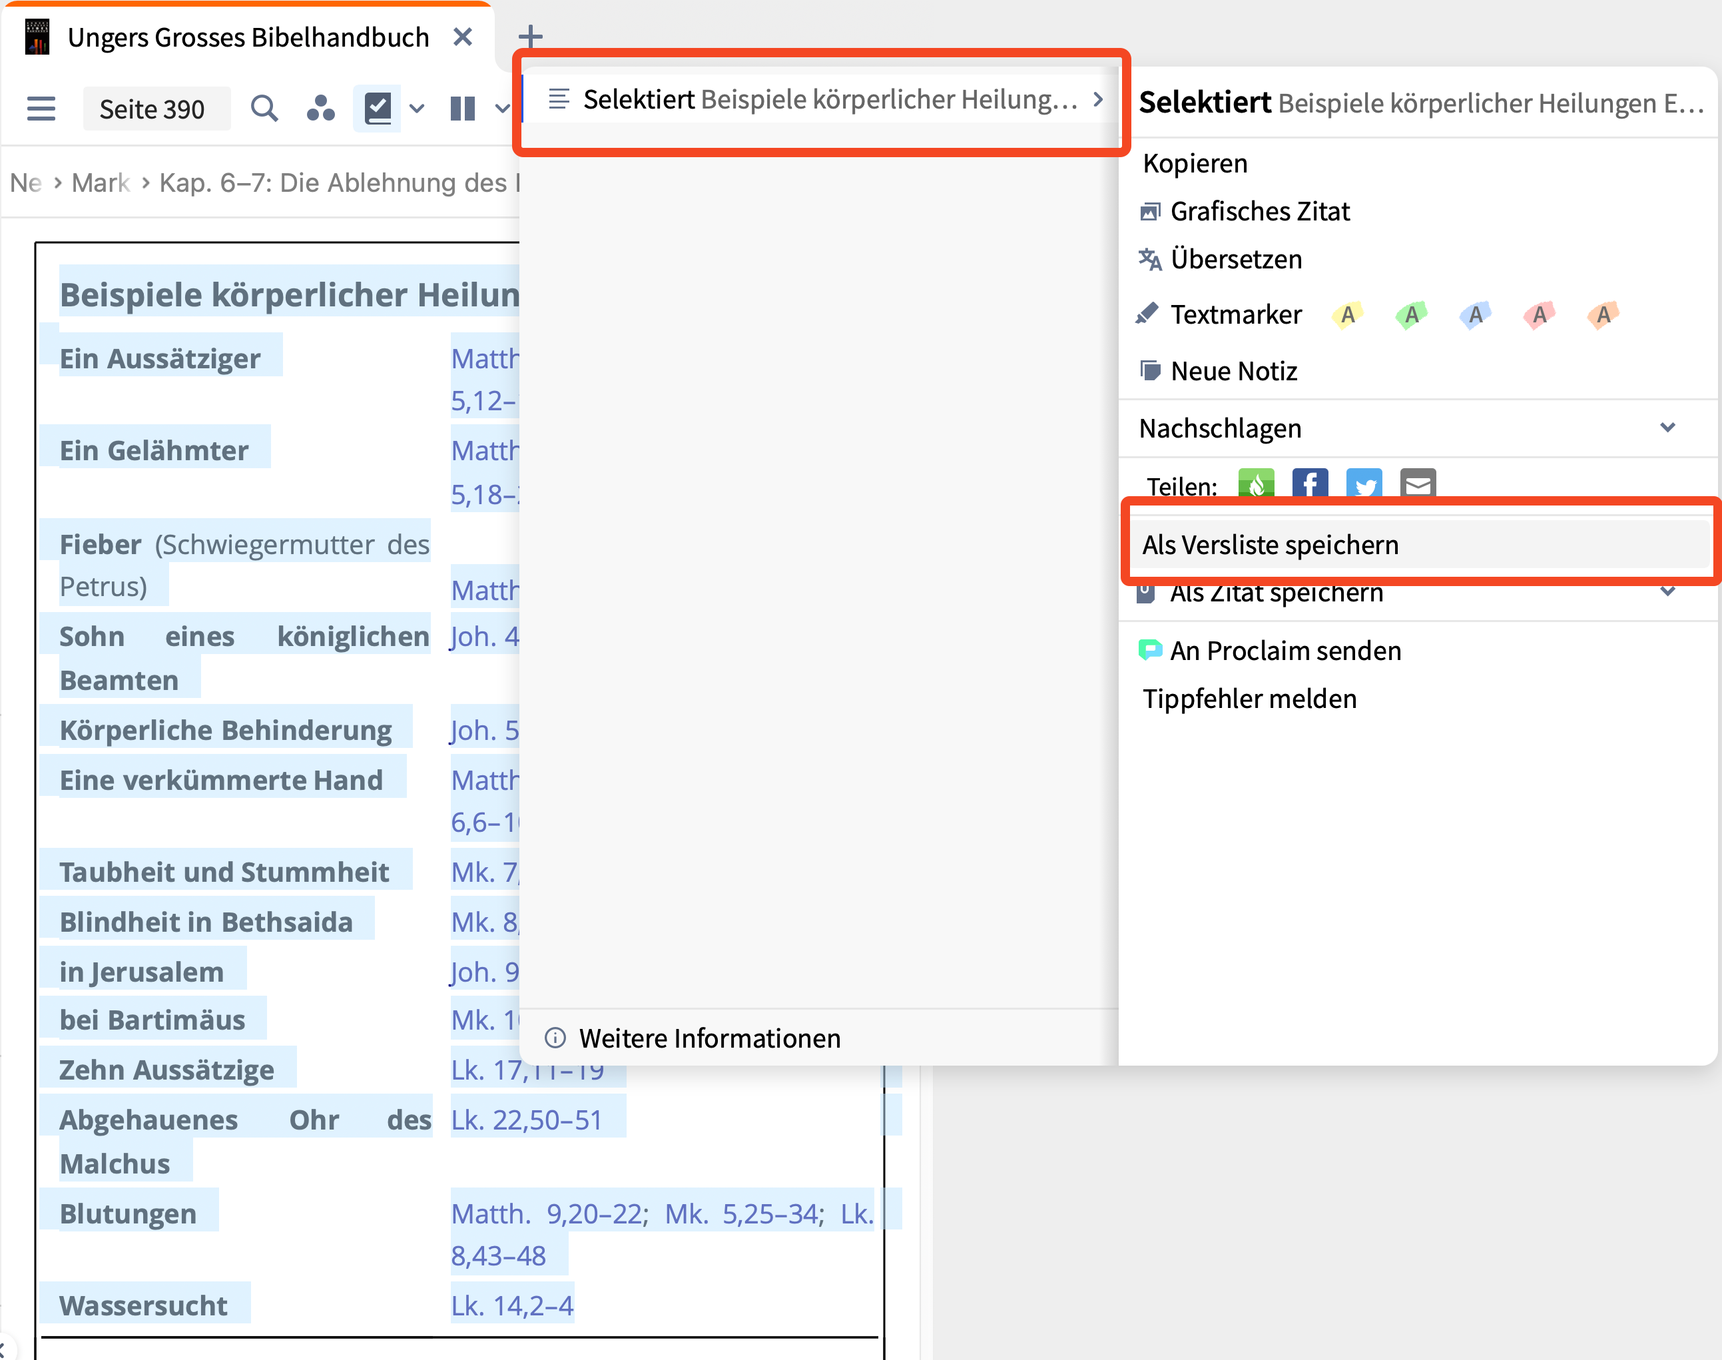Image resolution: width=1722 pixels, height=1360 pixels.
Task: Open the hamburger panel menu
Action: tap(41, 109)
